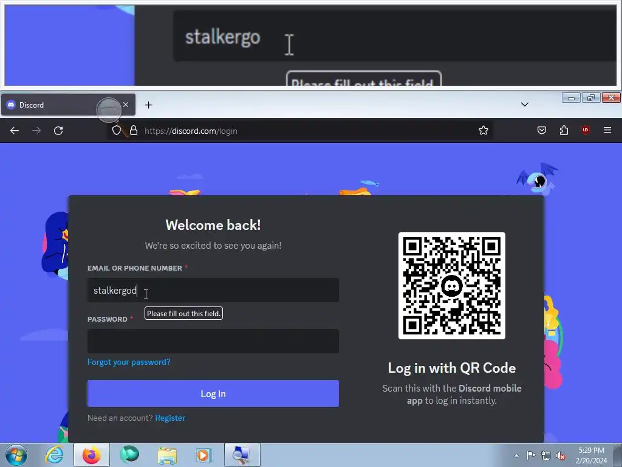
Task: Open the Action Center flag icon
Action: 531,455
